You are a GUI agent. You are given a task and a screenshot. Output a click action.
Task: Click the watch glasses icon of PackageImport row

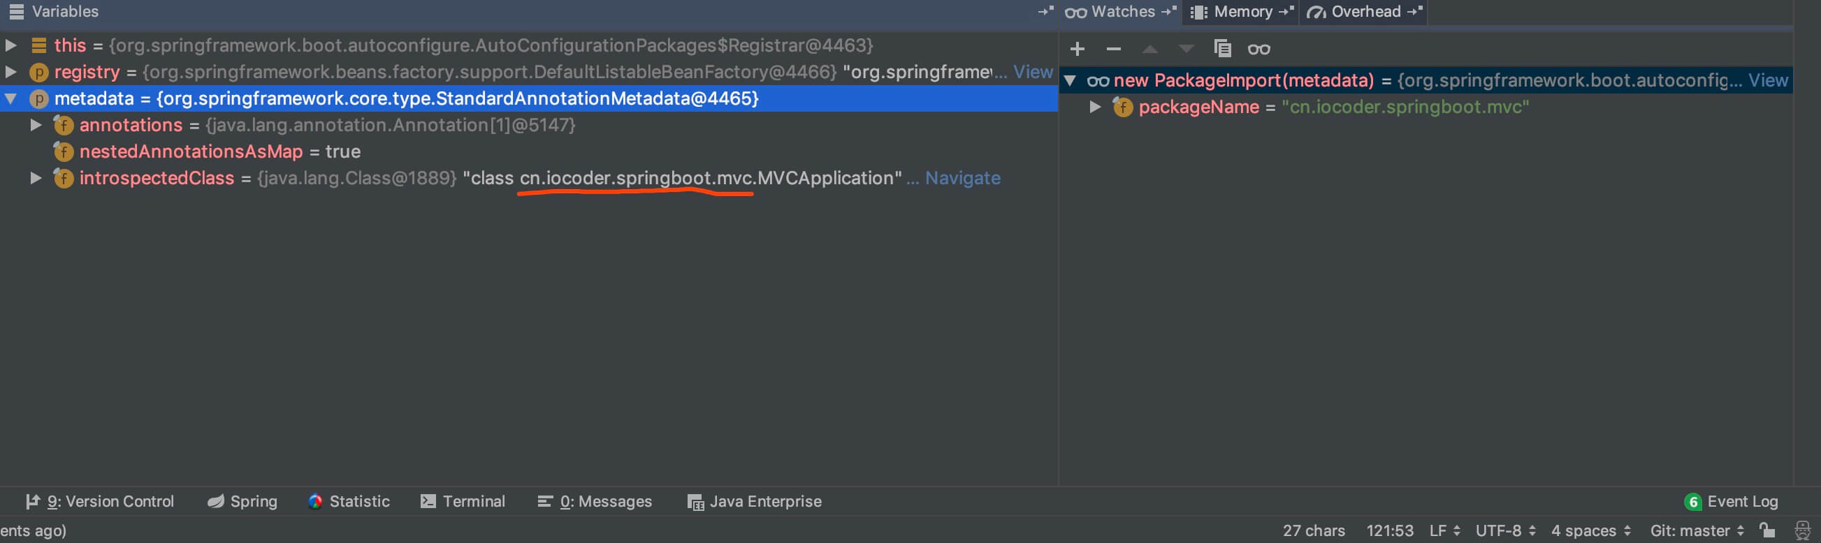(x=1098, y=81)
